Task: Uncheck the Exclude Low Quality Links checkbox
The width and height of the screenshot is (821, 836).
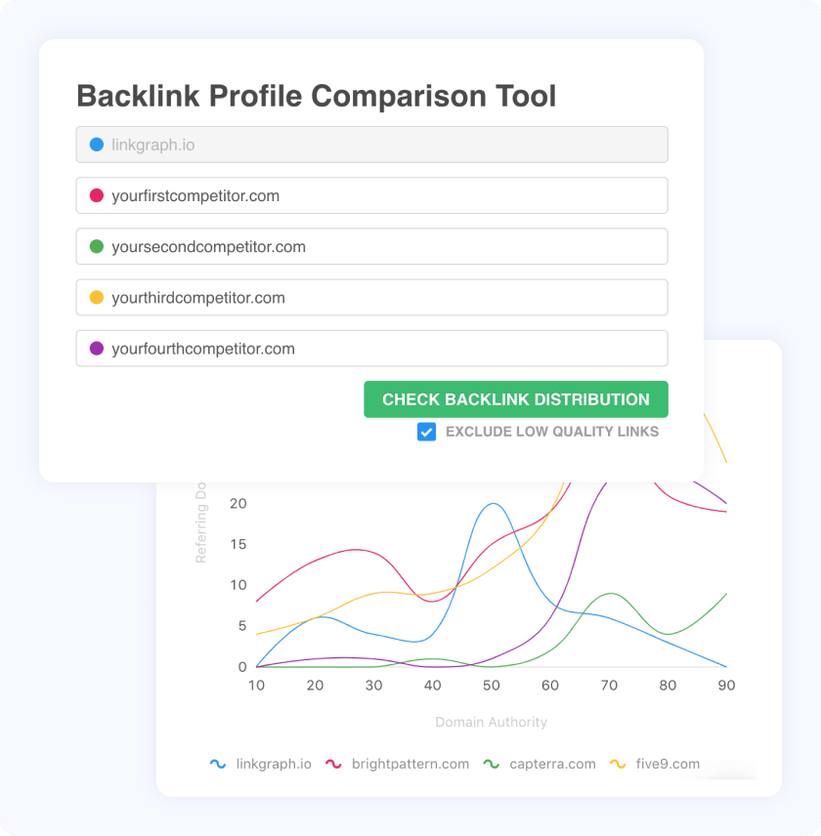Action: (426, 432)
